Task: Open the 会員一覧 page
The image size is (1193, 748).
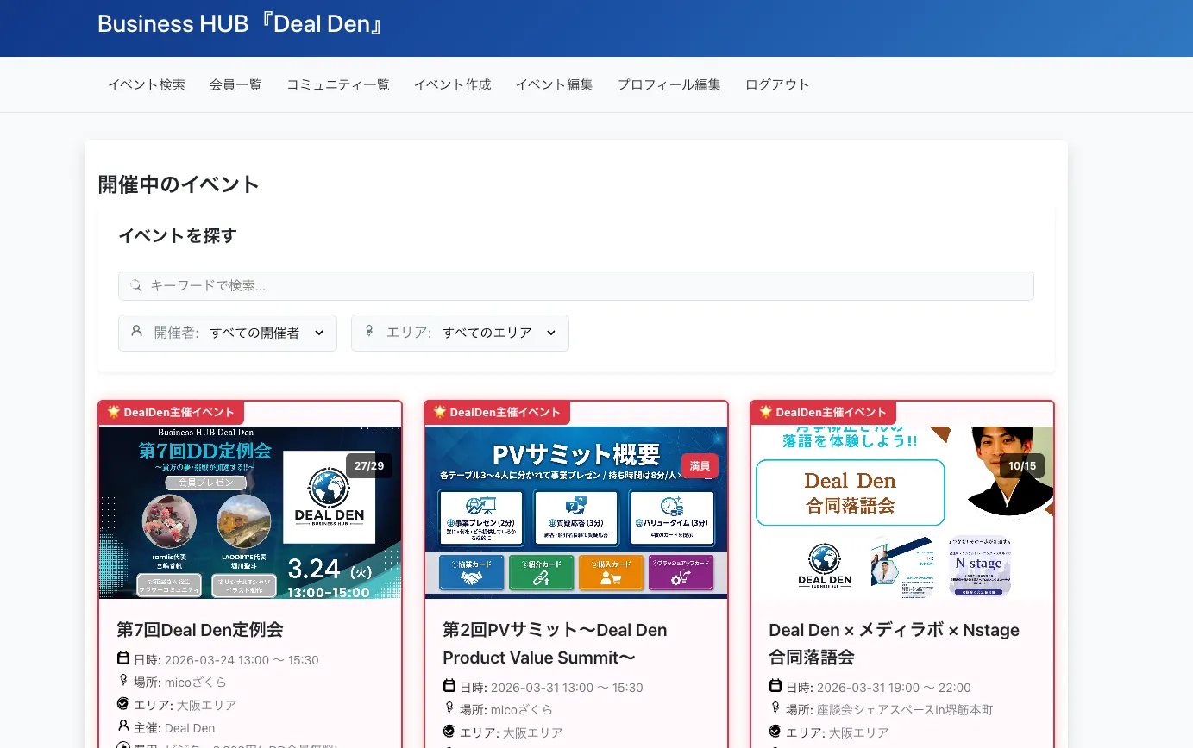Action: click(x=235, y=84)
